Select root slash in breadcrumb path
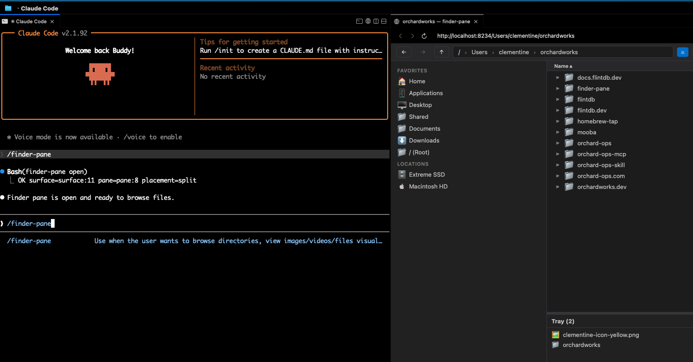Image resolution: width=693 pixels, height=362 pixels. pos(459,52)
